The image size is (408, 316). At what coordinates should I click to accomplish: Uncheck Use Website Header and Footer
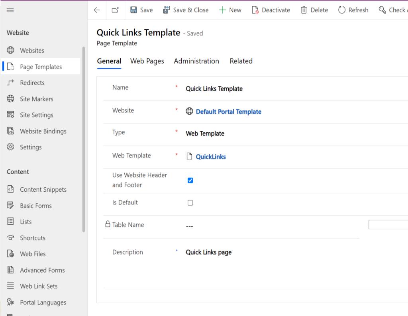click(190, 181)
